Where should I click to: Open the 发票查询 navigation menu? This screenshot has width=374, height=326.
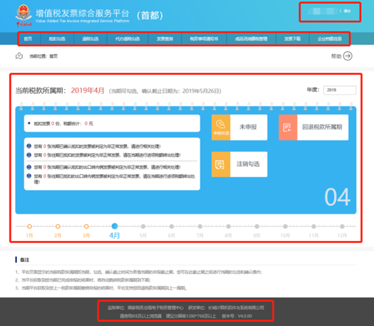(x=165, y=38)
